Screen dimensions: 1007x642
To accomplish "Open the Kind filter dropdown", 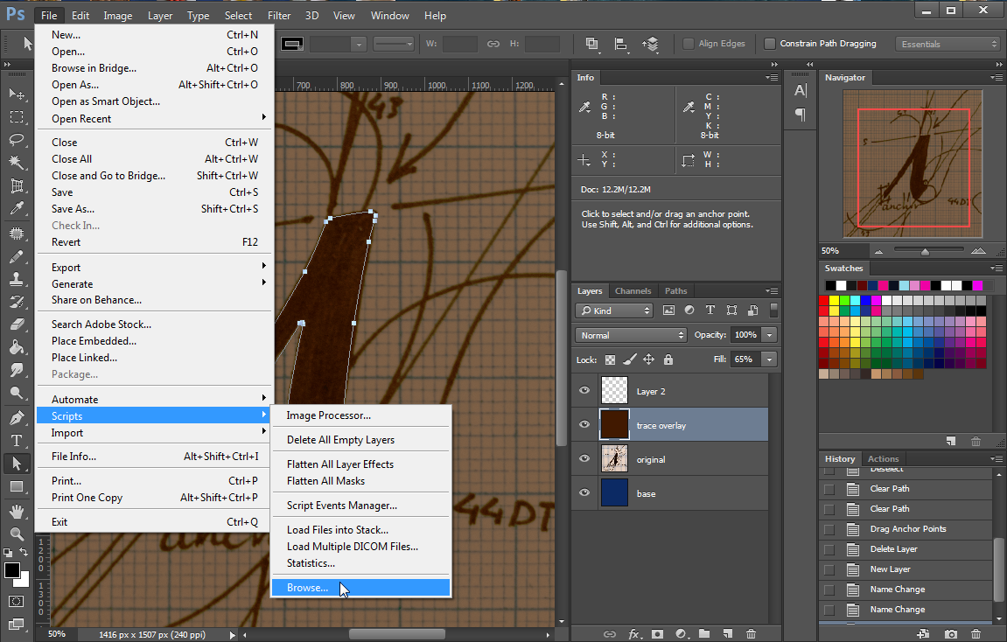I will coord(614,311).
